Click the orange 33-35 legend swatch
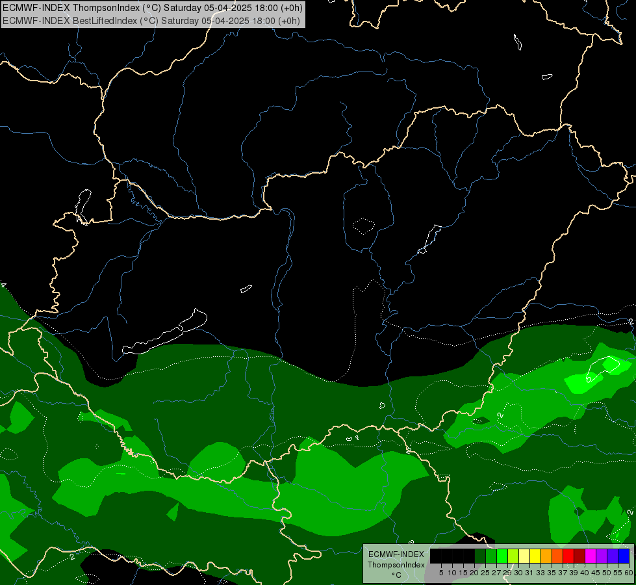636x585 pixels. point(546,556)
